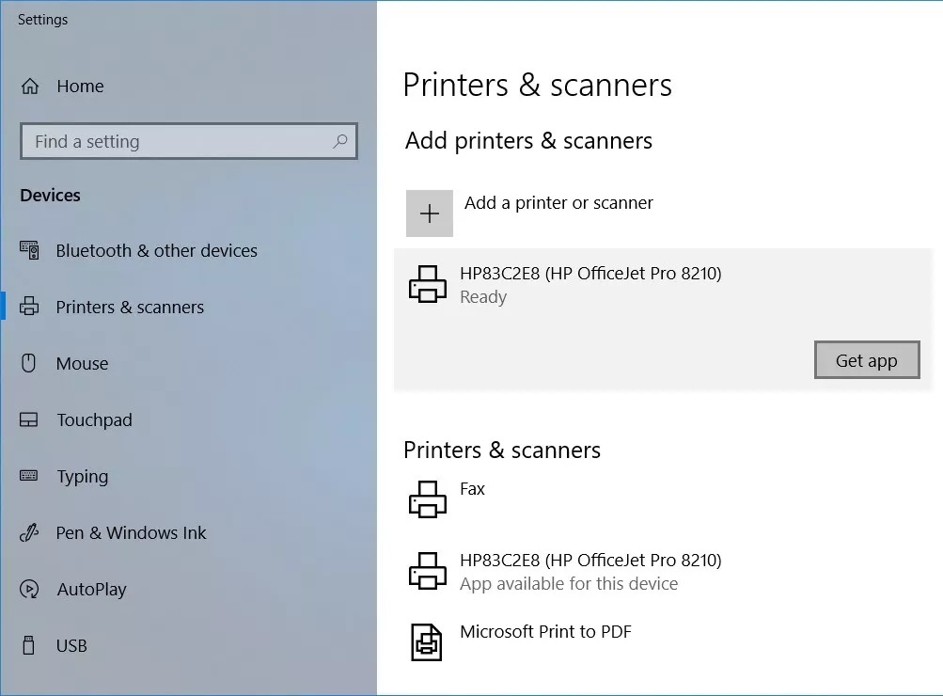The height and width of the screenshot is (696, 943).
Task: Go to the Bluetooth & other devices label
Action: tap(156, 251)
